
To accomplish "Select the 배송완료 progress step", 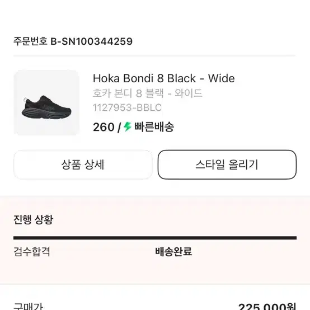I will (x=173, y=251).
